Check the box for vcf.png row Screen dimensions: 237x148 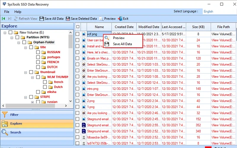pos(77,34)
